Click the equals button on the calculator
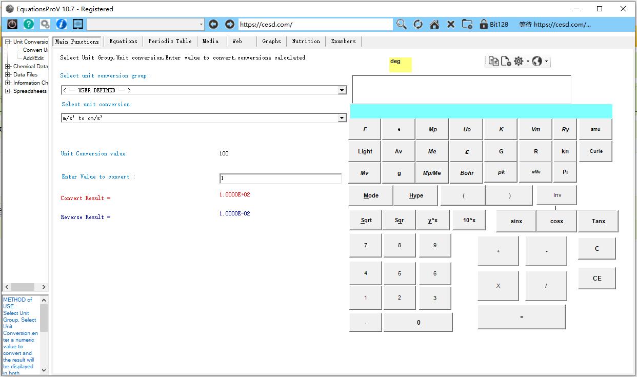Viewport: 637px width, 377px height. tap(521, 316)
